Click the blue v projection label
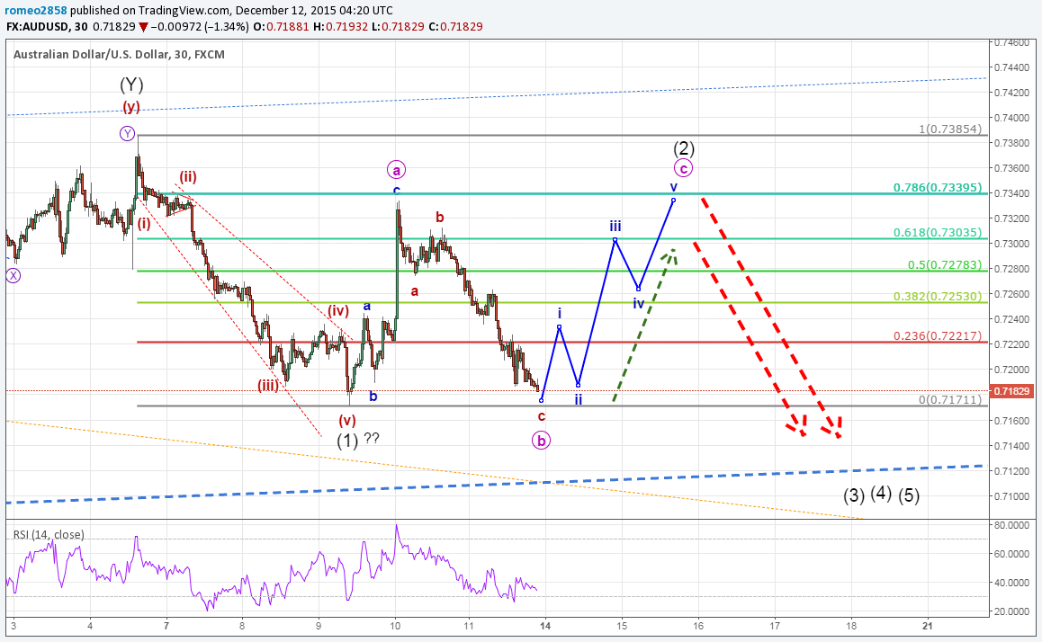This screenshot has height=642, width=1042. coord(673,187)
